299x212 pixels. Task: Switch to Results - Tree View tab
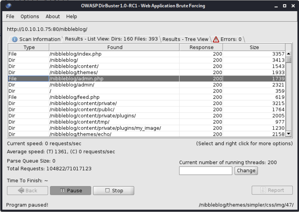pos(185,39)
